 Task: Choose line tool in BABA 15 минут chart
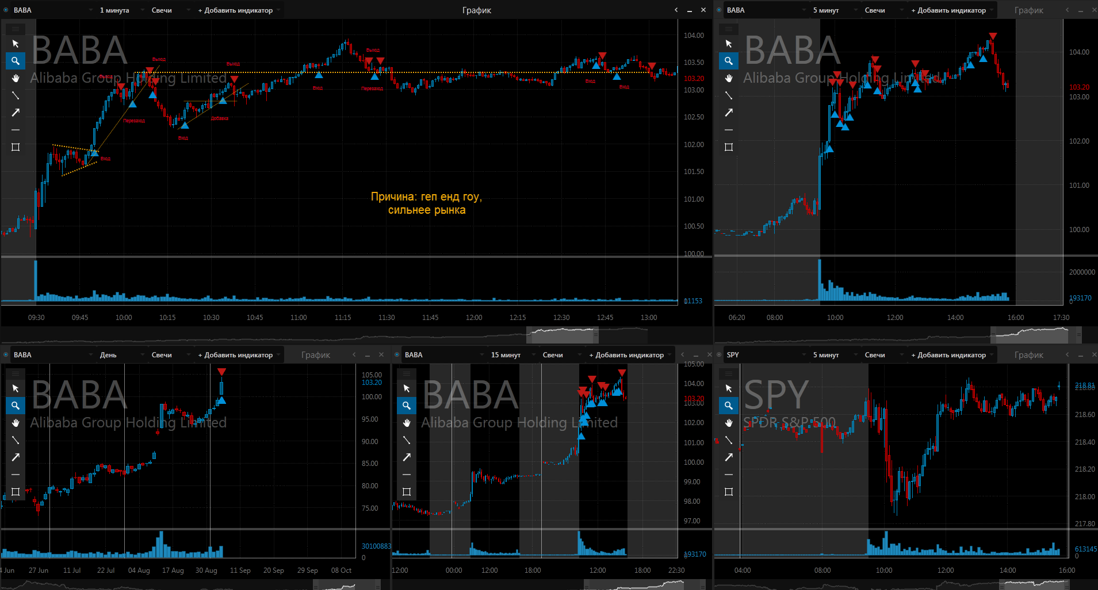[407, 440]
